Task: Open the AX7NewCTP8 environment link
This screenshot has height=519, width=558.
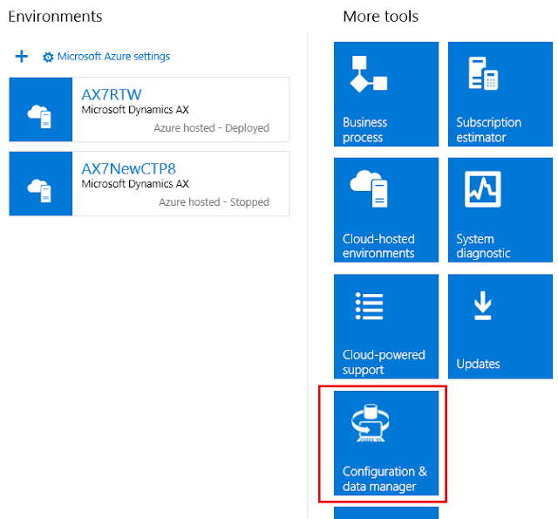Action: coord(128,168)
